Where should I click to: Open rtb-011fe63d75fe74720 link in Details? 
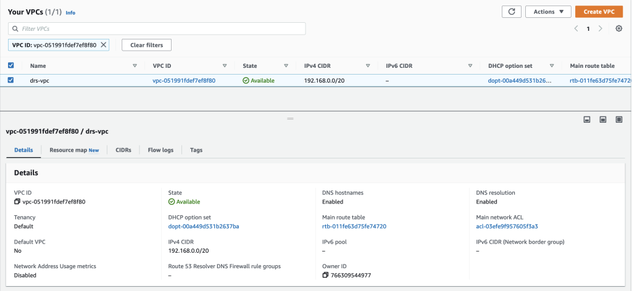tap(354, 226)
